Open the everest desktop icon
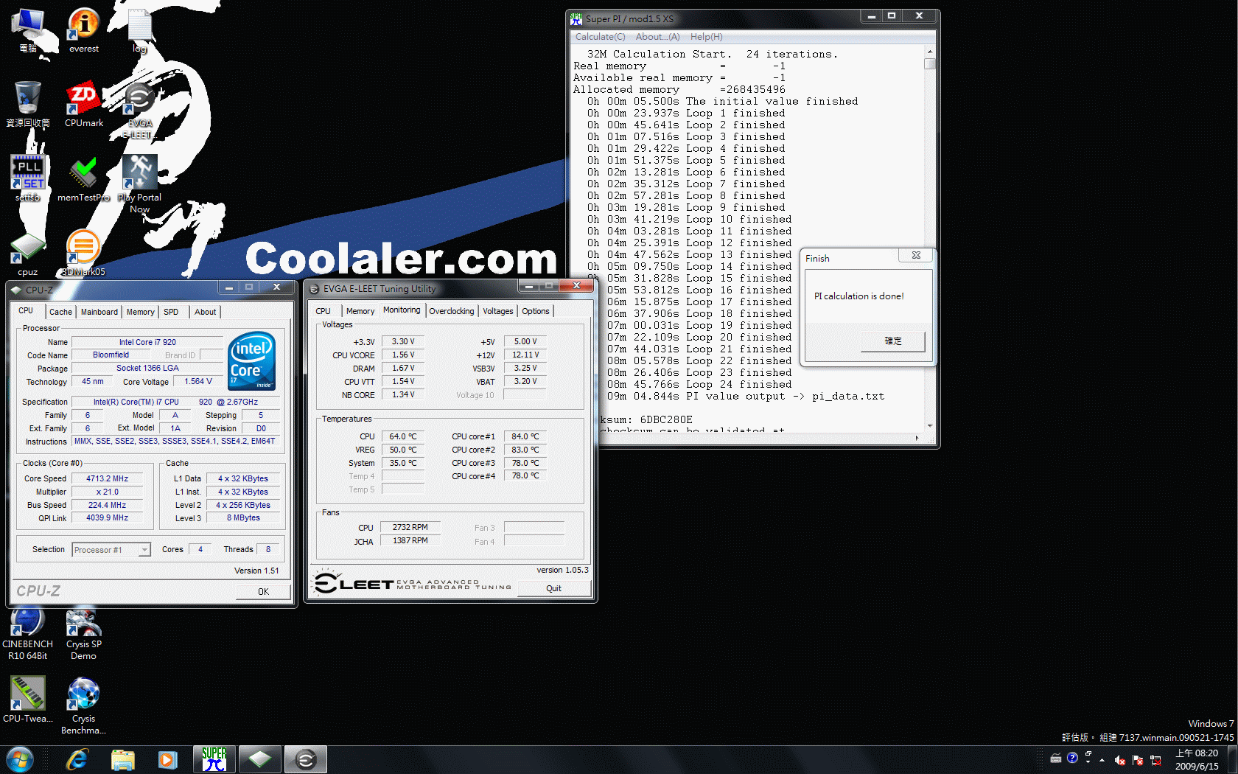Viewport: 1238px width, 774px height. tap(83, 31)
